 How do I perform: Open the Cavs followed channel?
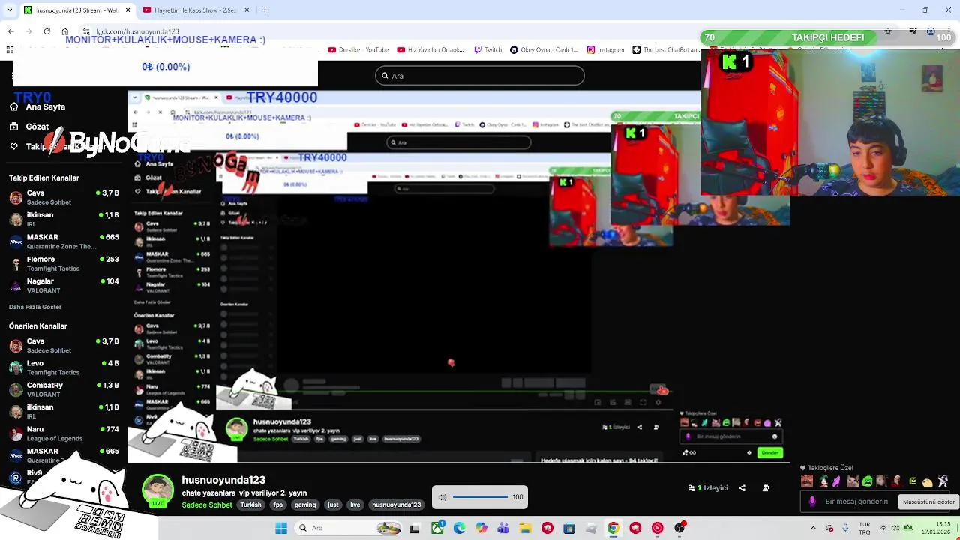[64, 197]
